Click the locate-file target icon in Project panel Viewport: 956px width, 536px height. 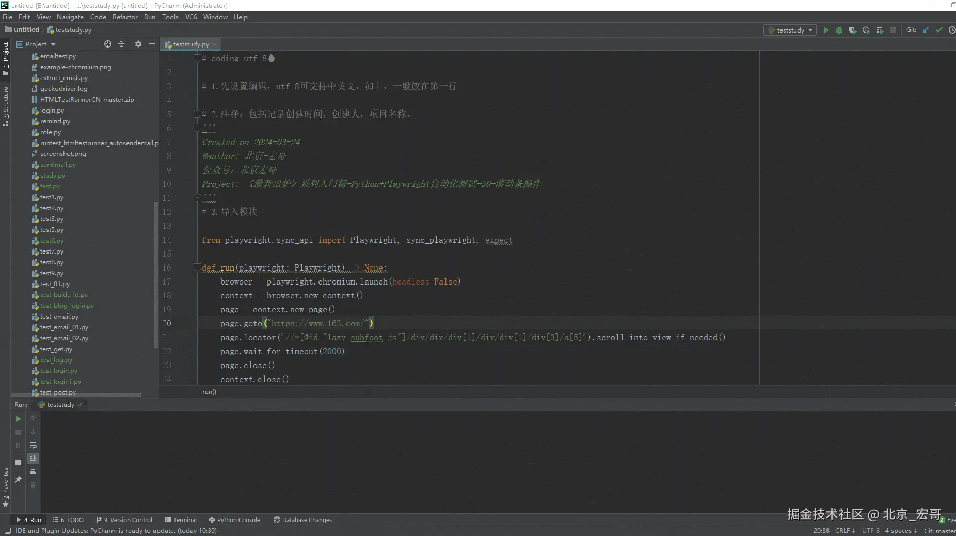pos(108,44)
